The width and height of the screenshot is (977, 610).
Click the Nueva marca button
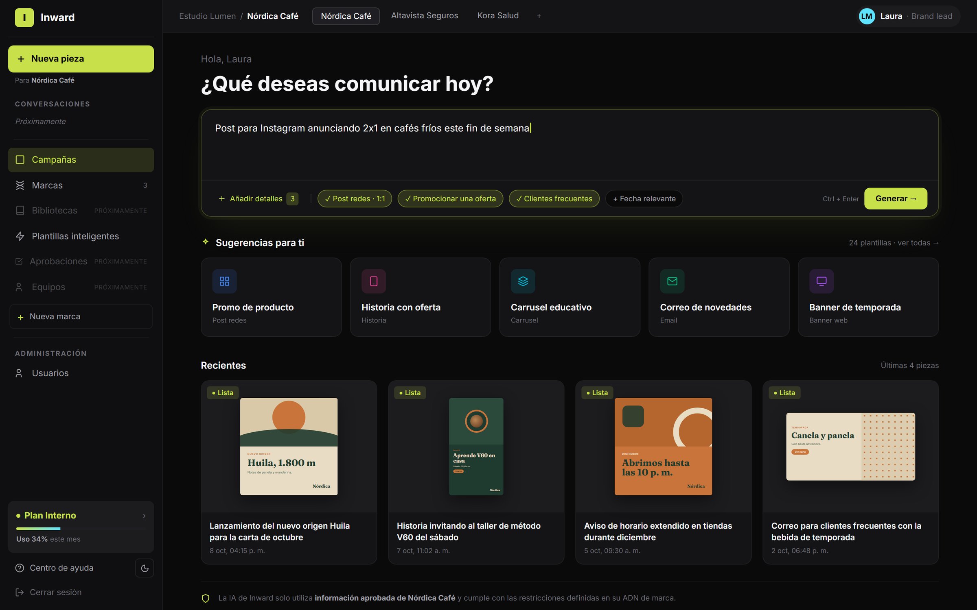[81, 316]
